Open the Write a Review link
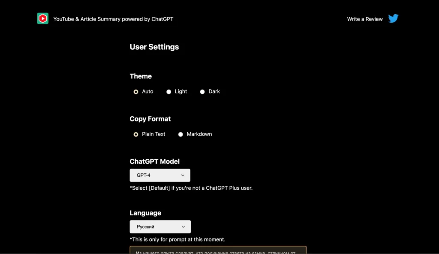 [x=364, y=19]
